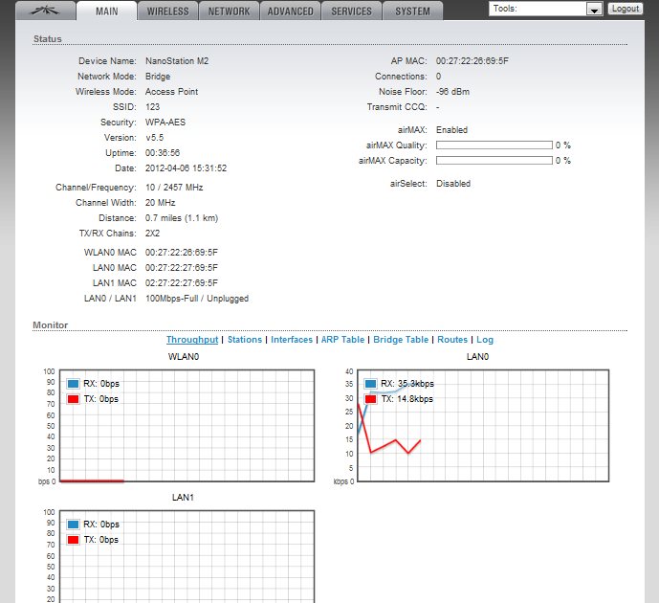Show the Interfaces monitor view
The image size is (659, 603).
pos(292,340)
